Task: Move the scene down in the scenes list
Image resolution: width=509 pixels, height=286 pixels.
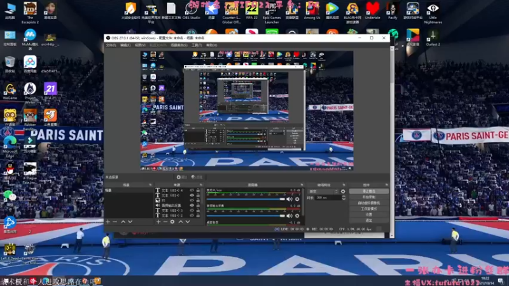Action: 130,222
